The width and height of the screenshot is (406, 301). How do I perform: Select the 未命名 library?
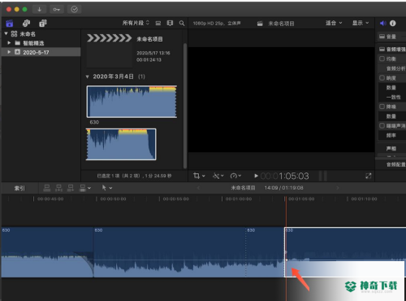click(x=28, y=34)
